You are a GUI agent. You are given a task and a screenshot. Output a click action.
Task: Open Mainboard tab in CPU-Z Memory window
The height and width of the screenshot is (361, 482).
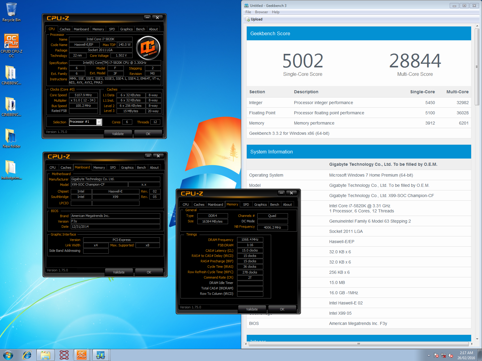[215, 205]
